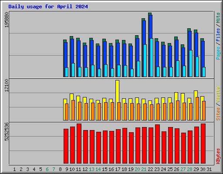Image resolution: width=223 pixels, height=174 pixels.
Task: Click the orange sites bar for day 10
Action: click(73, 110)
